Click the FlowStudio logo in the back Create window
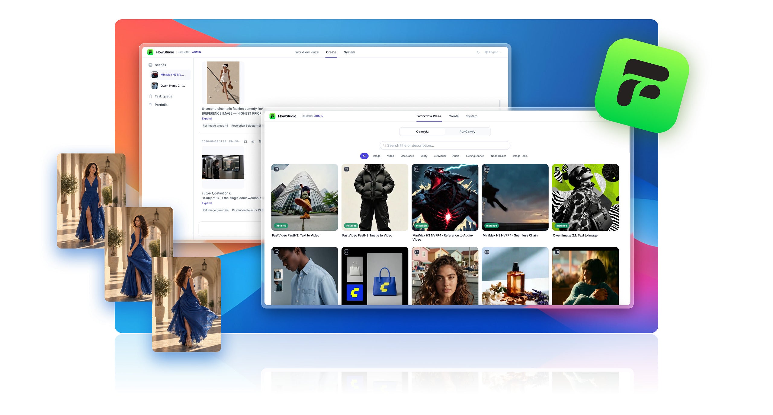773x415 pixels. click(x=150, y=52)
